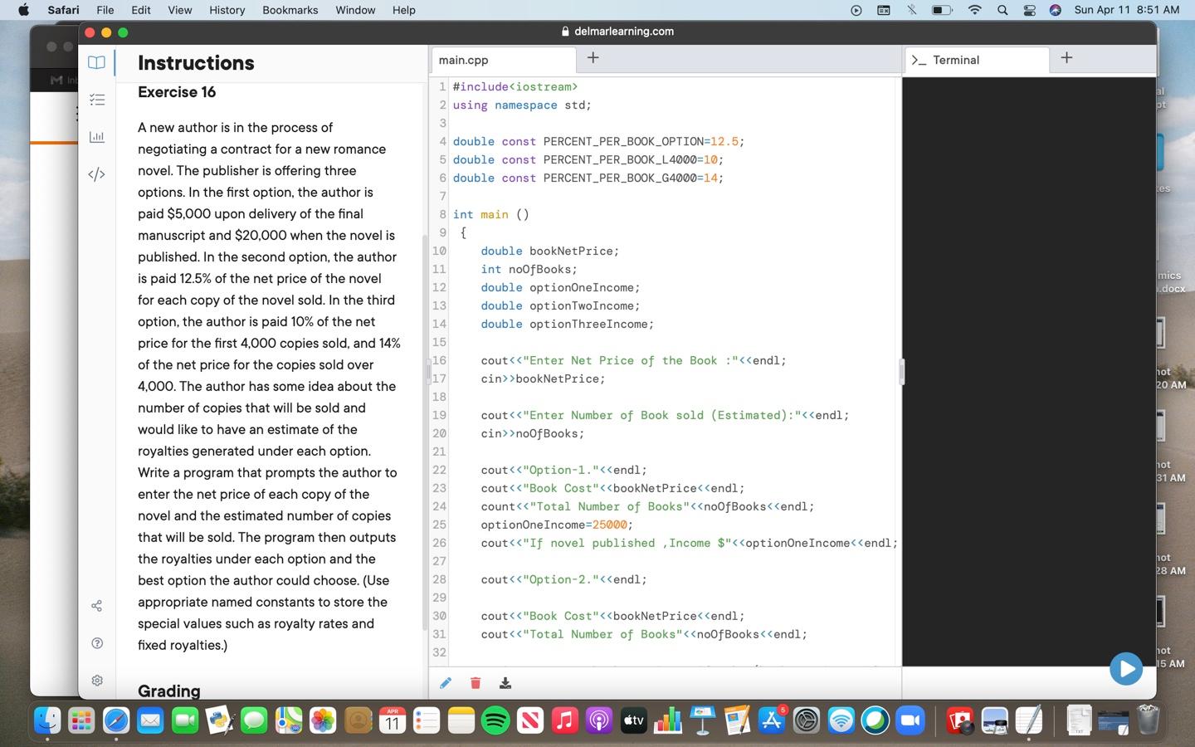This screenshot has height=747, width=1195.
Task: Click the Instructions heading
Action: coord(196,63)
